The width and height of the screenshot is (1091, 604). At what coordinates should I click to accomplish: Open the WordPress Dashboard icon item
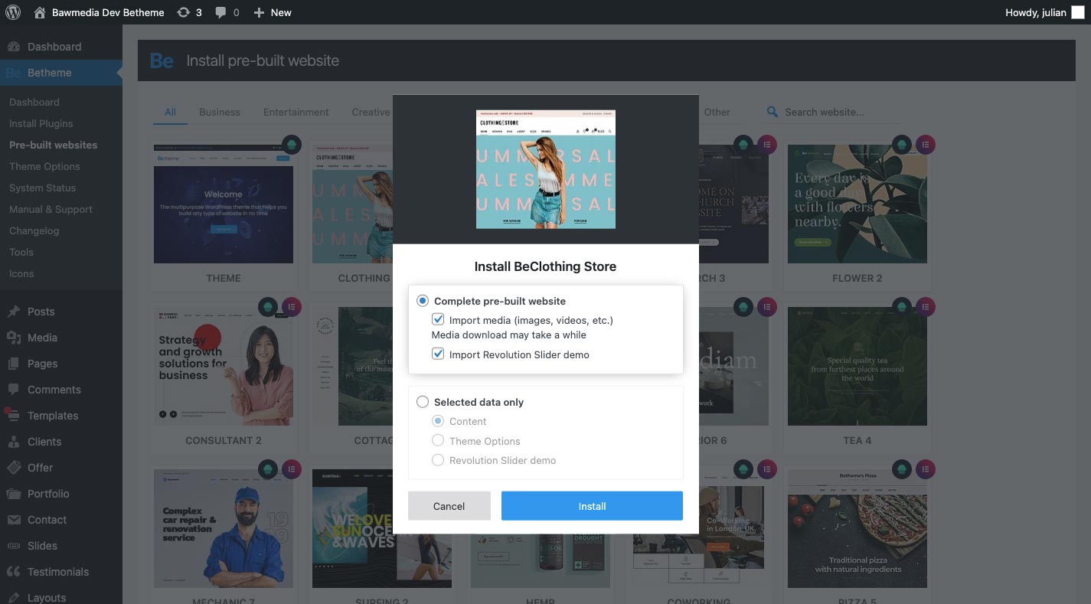14,47
